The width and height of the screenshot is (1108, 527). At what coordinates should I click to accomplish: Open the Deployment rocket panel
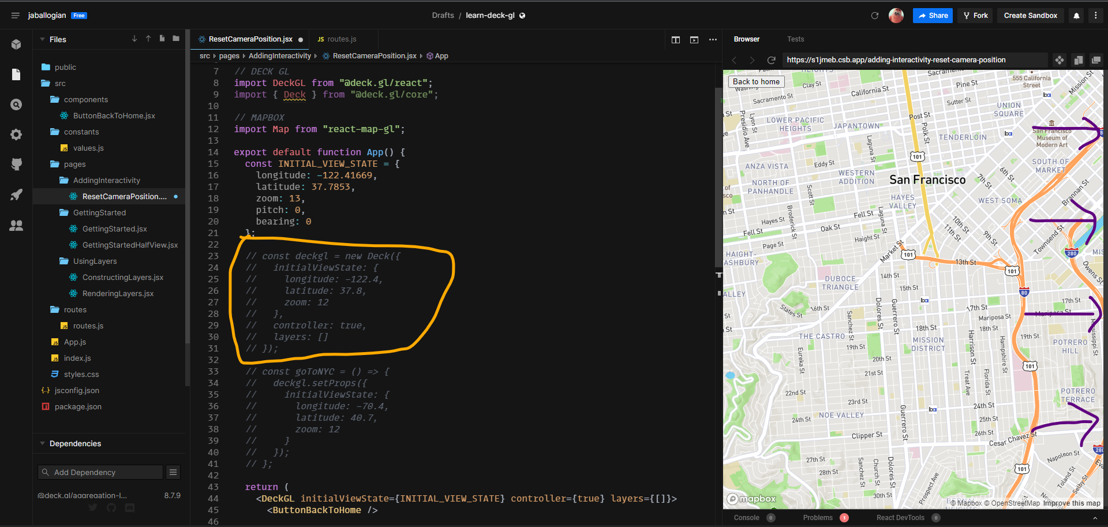(x=16, y=195)
